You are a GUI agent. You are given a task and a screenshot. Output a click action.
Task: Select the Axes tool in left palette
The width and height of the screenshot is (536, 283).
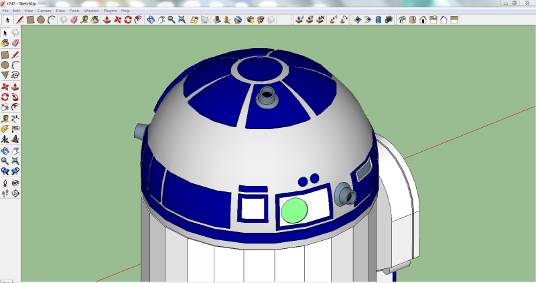[5, 139]
